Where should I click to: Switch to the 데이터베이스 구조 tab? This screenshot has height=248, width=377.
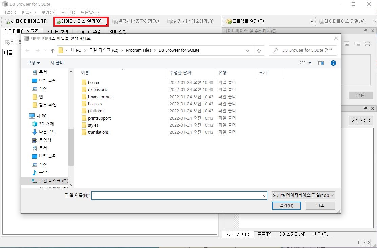[22, 32]
